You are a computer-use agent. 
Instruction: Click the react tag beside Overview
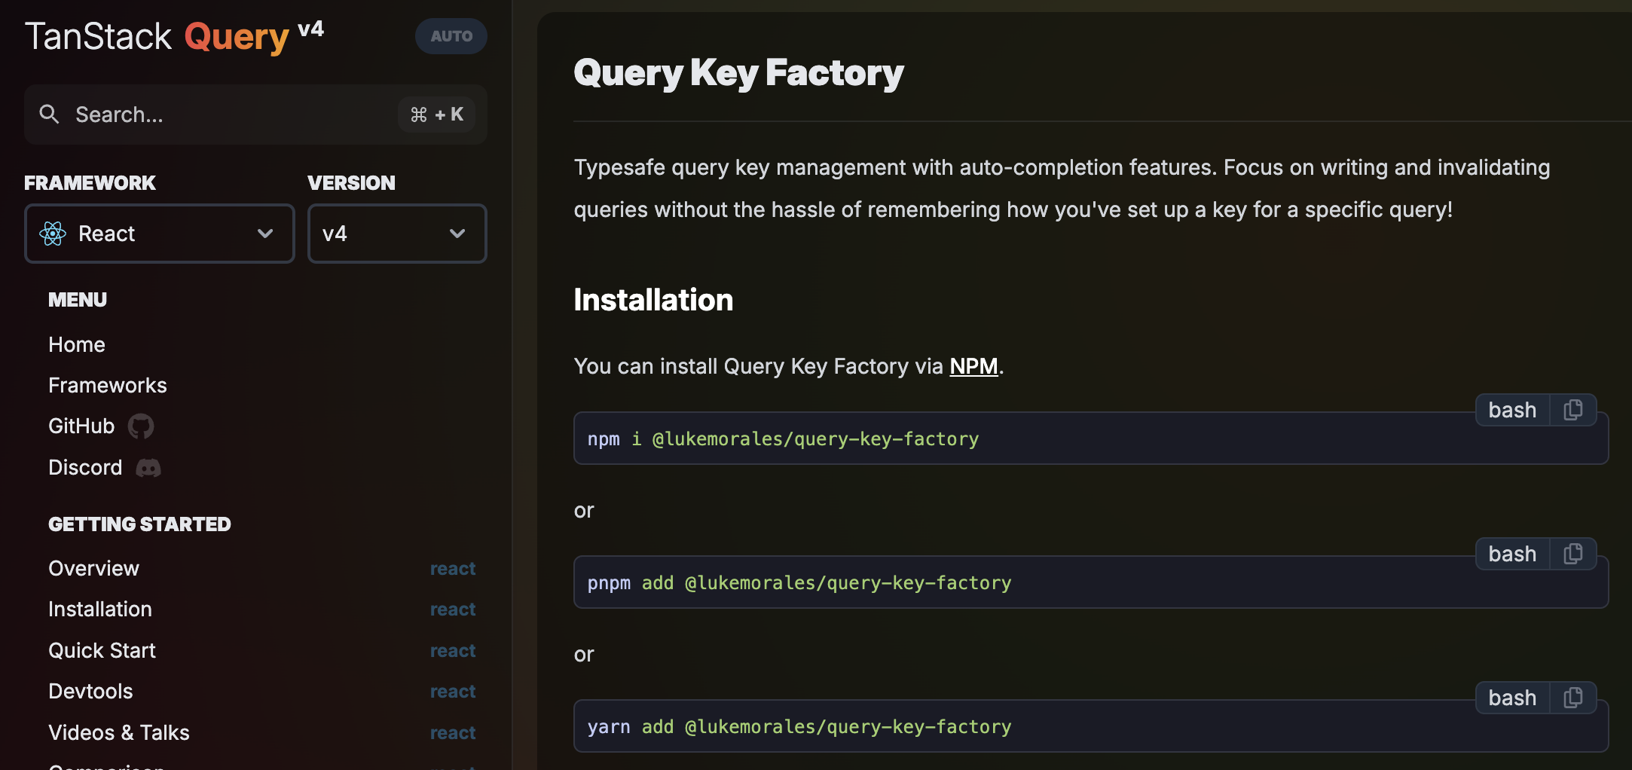click(453, 568)
